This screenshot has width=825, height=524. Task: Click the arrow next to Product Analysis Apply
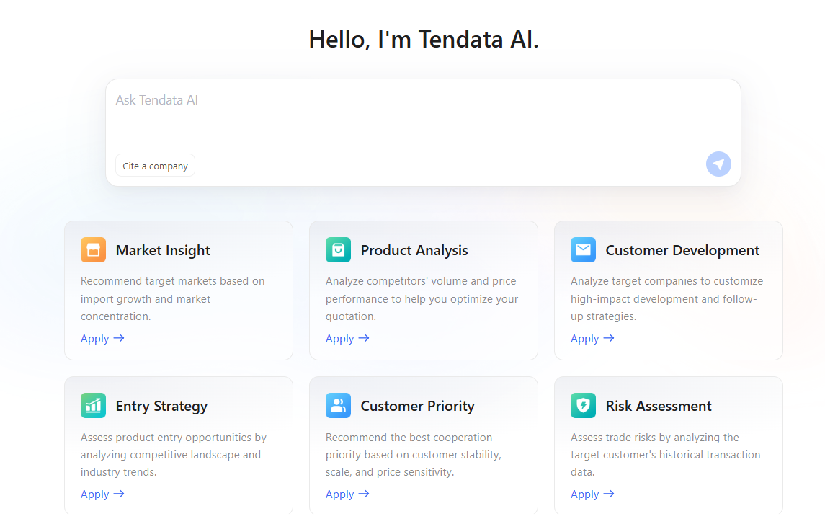[364, 338]
